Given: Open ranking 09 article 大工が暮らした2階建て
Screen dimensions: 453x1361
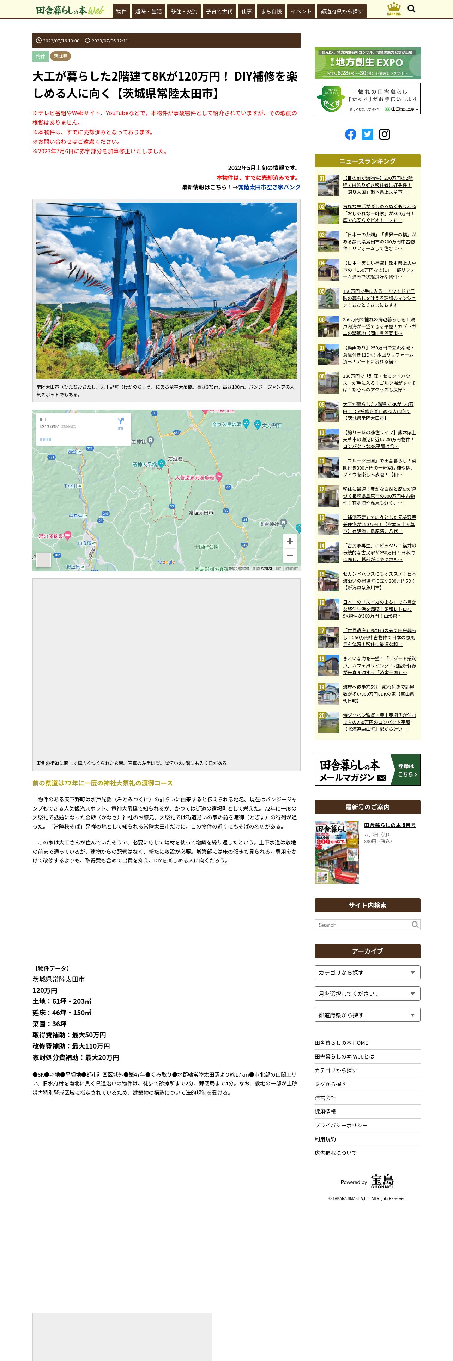Looking at the screenshot, I should 378,411.
